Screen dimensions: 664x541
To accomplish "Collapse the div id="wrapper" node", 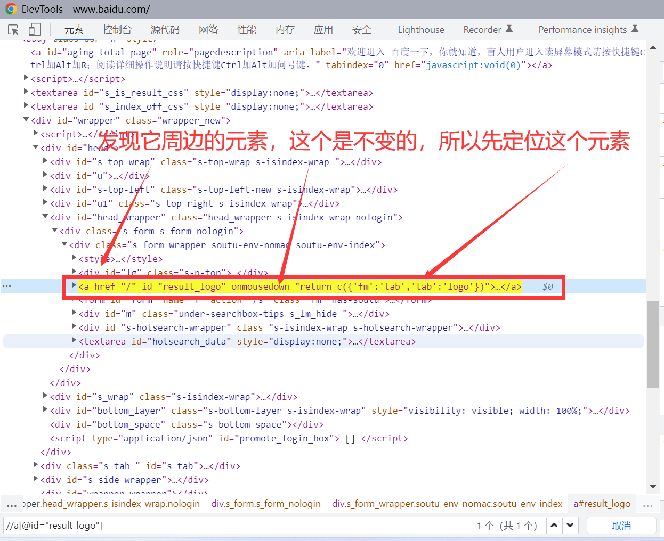I will click(x=26, y=120).
